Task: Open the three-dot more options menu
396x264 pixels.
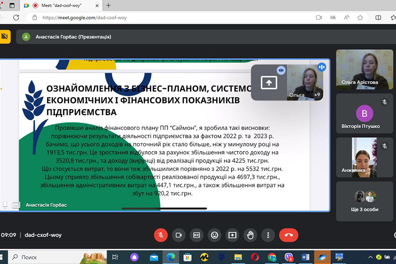Action: (268, 235)
